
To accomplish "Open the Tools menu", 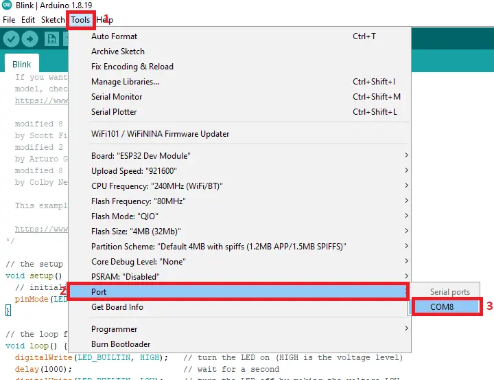I will (80, 19).
